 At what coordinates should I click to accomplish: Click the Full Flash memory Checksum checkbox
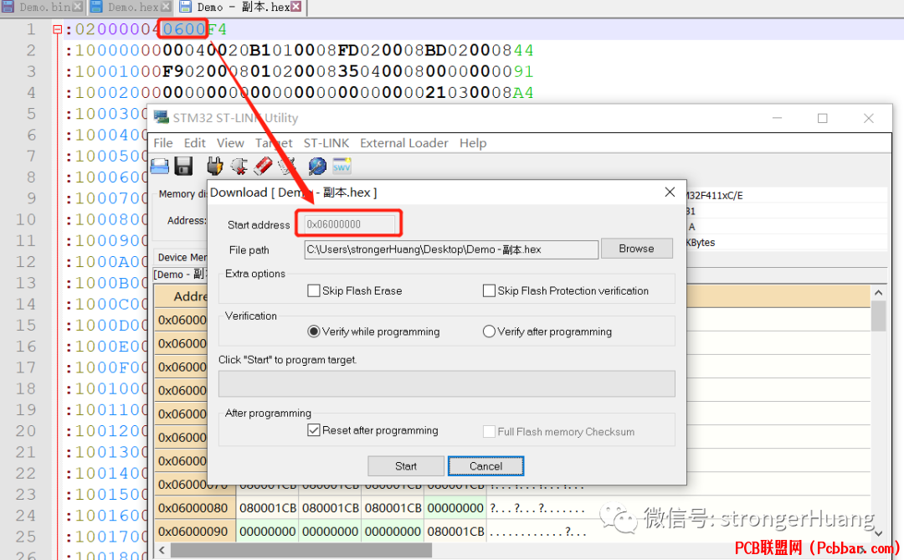[x=489, y=431]
